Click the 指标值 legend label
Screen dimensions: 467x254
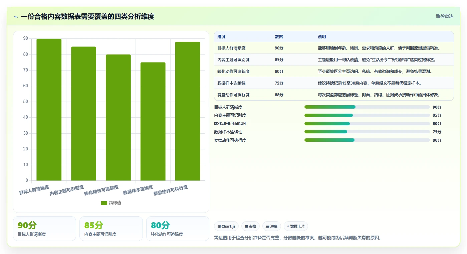[115, 203]
